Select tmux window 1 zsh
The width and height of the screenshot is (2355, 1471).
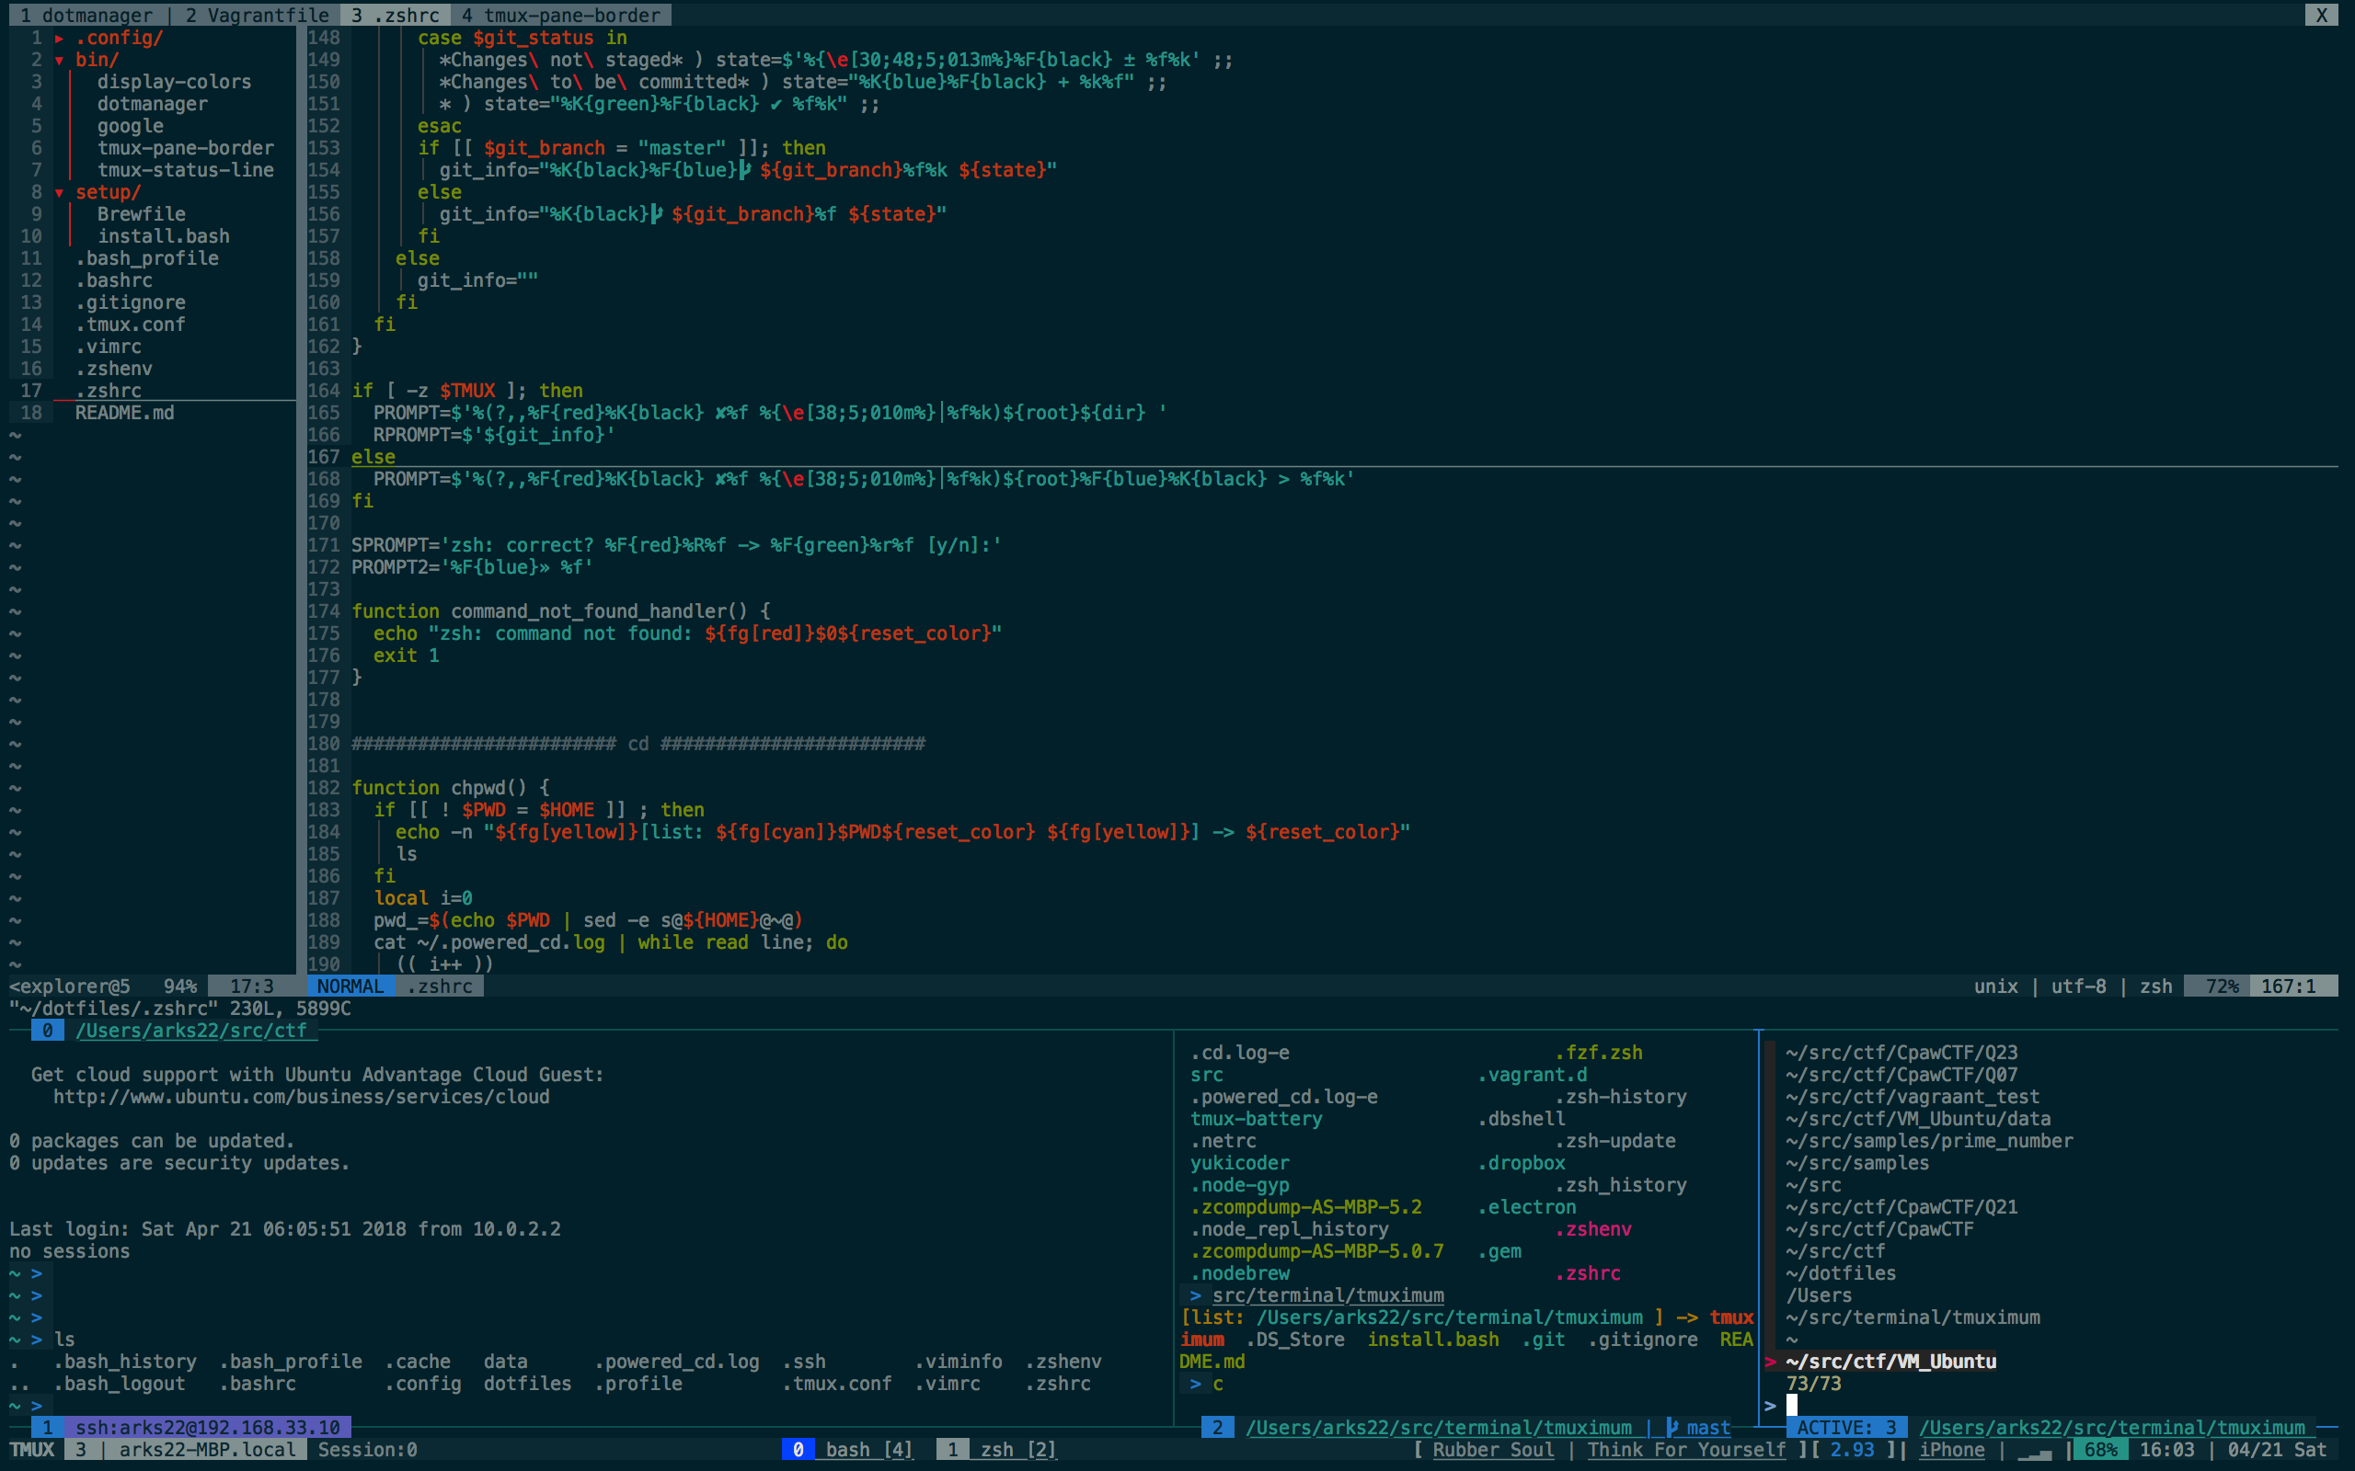(x=997, y=1450)
